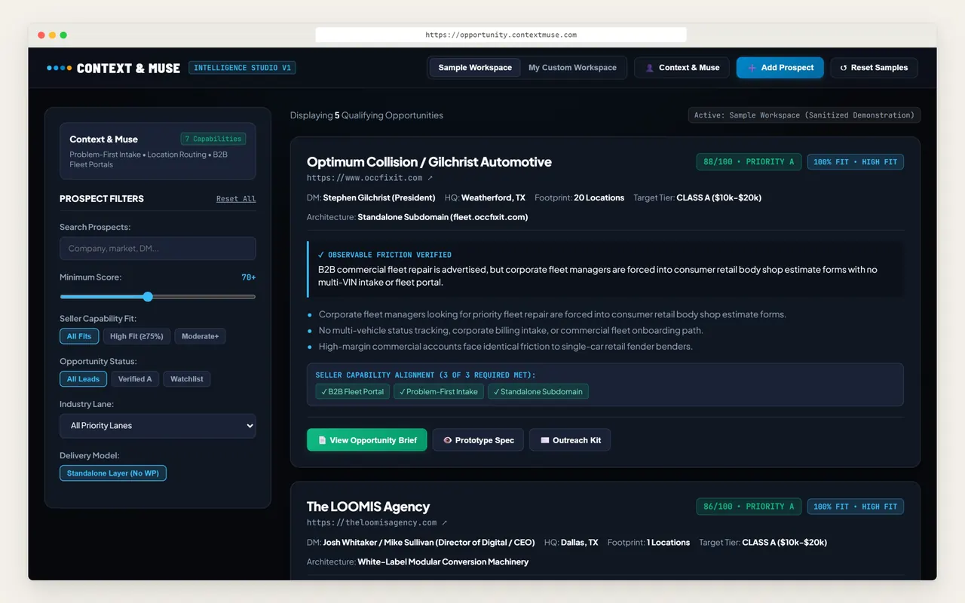
Task: Click the B2B Fleet Portal capability chip
Action: click(x=353, y=392)
